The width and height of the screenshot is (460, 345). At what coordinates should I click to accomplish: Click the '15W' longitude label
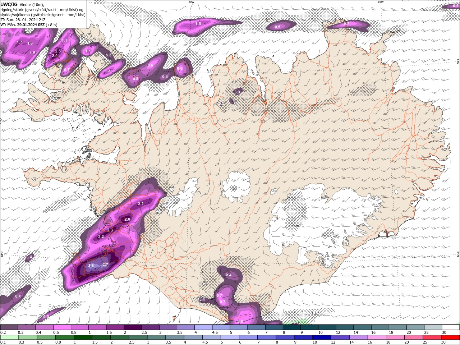(381, 1)
